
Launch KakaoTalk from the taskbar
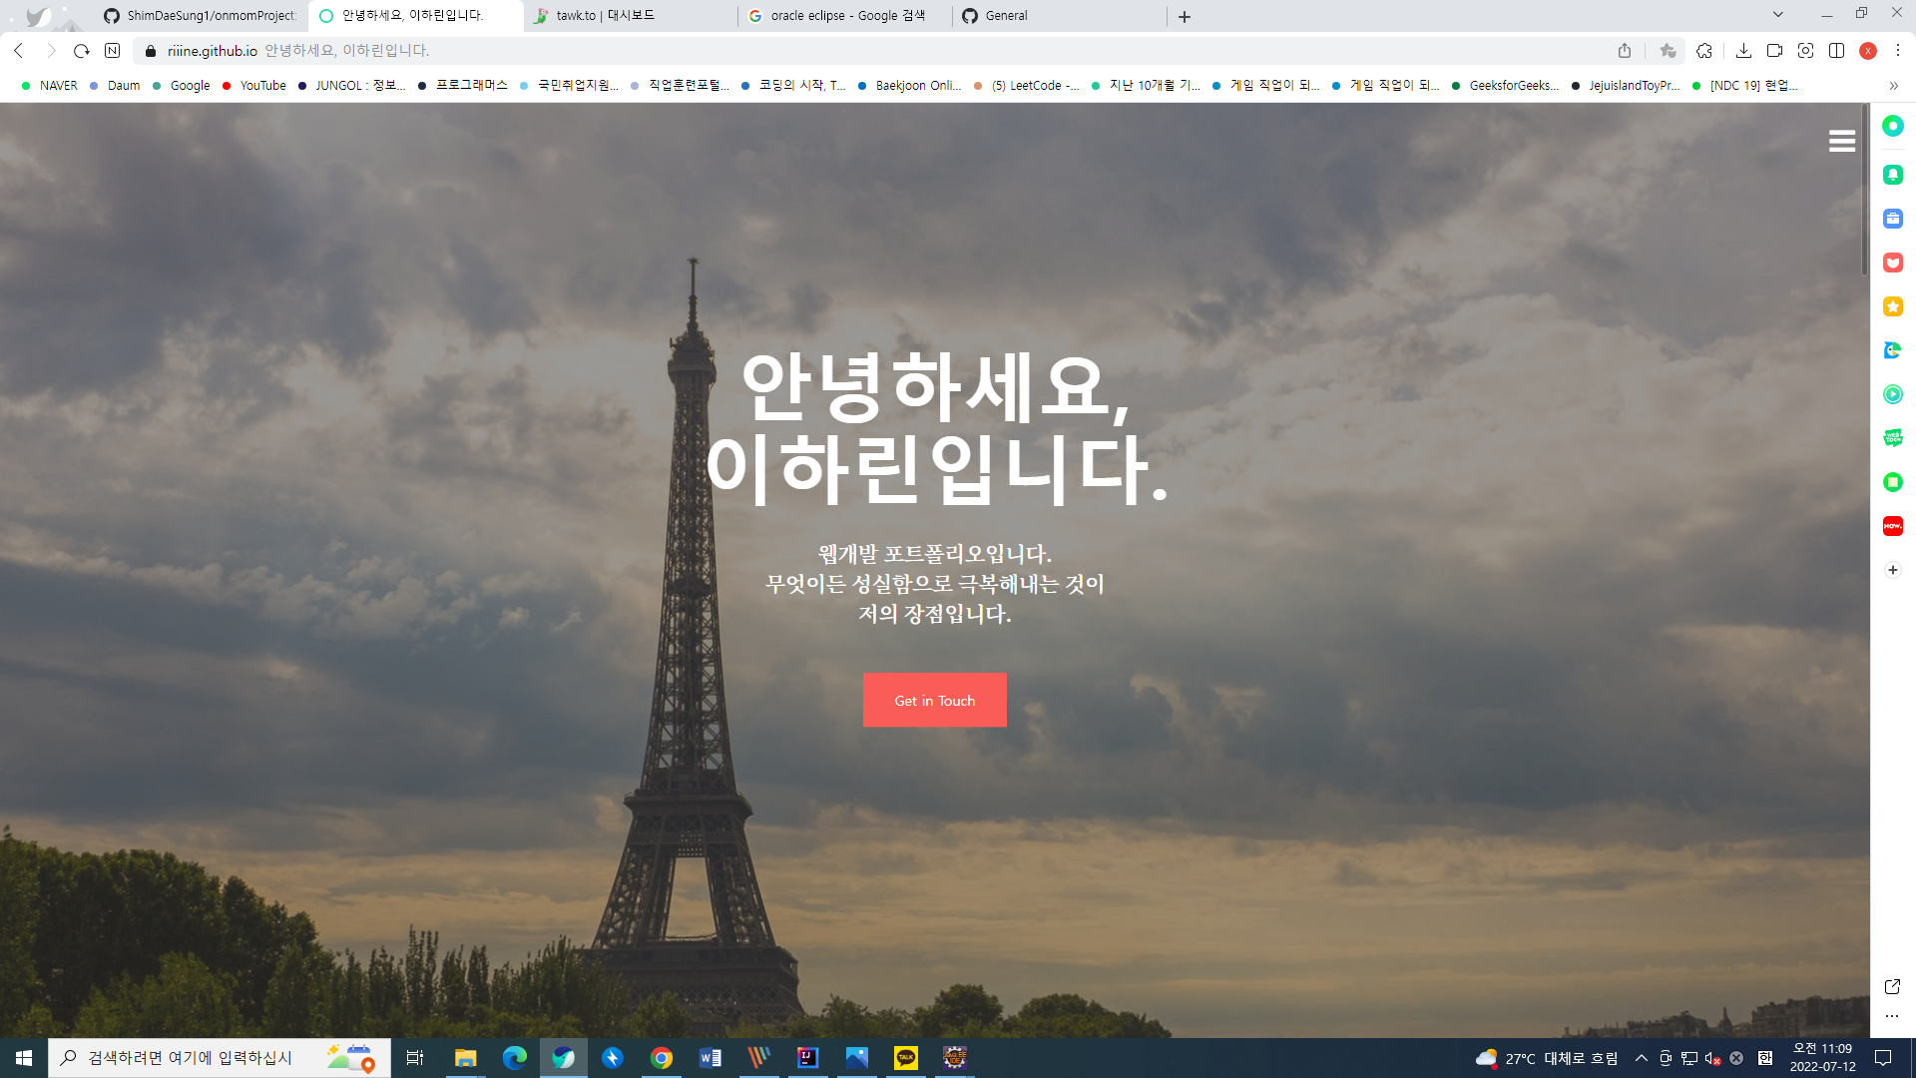905,1058
